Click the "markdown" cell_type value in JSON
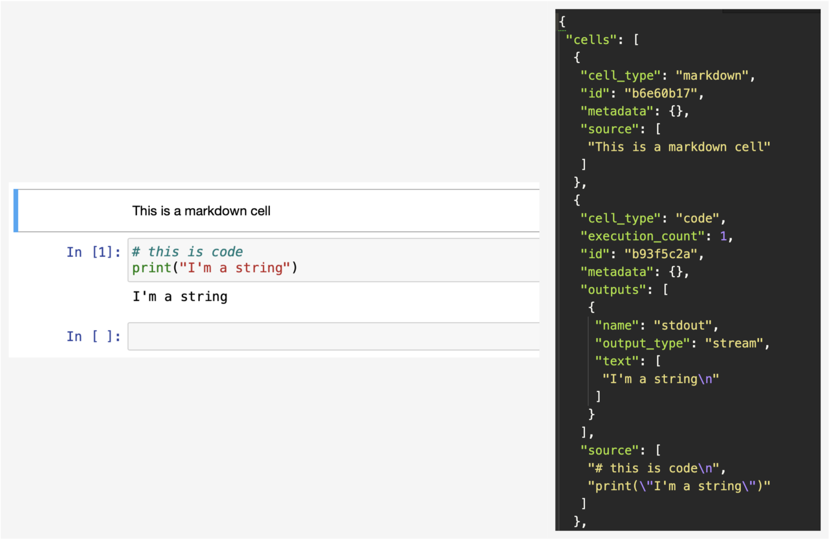 (712, 76)
